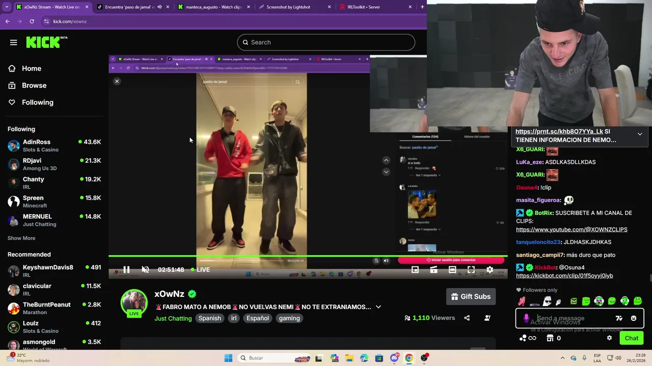
Task: Click the purple microphone icon
Action: pyautogui.click(x=526, y=318)
